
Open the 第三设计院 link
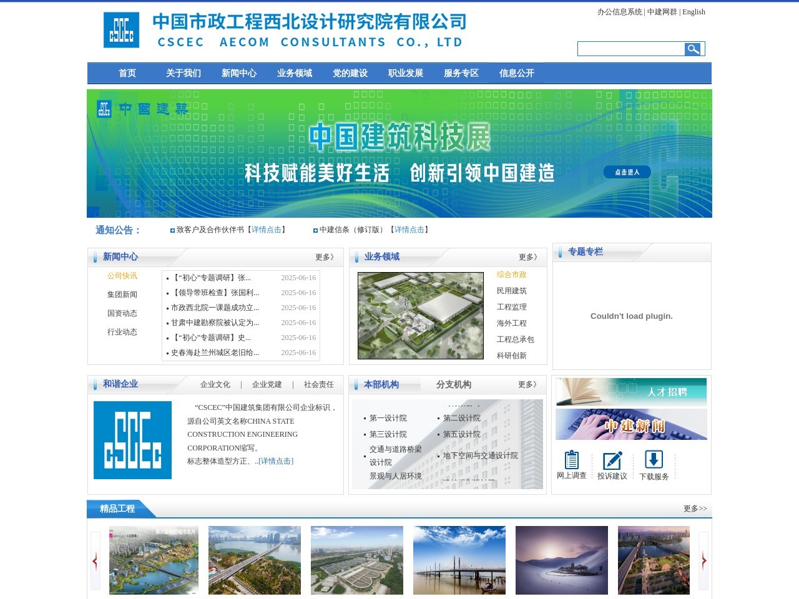point(388,434)
